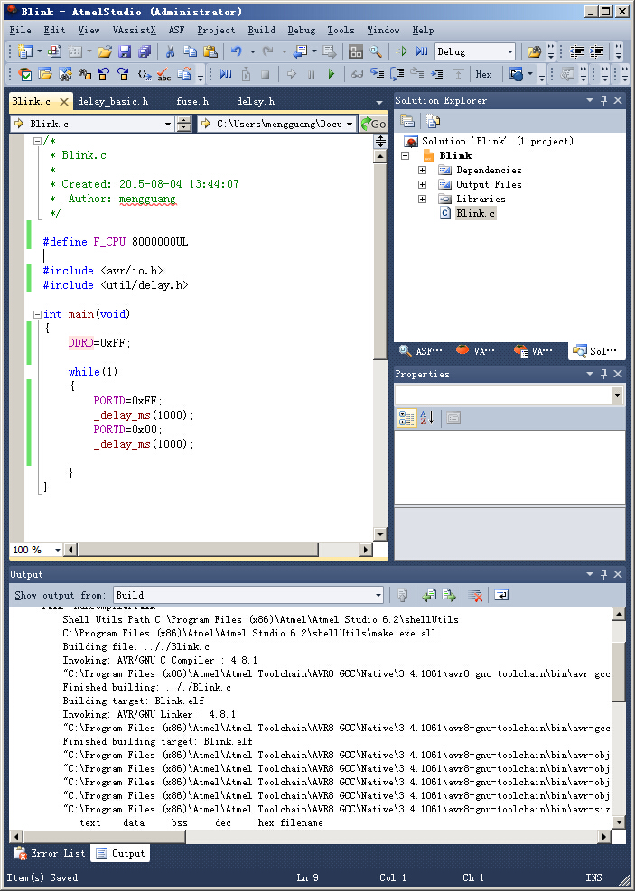This screenshot has width=635, height=891.
Task: Open 'Show output from' Build dropdown
Action: 378,595
